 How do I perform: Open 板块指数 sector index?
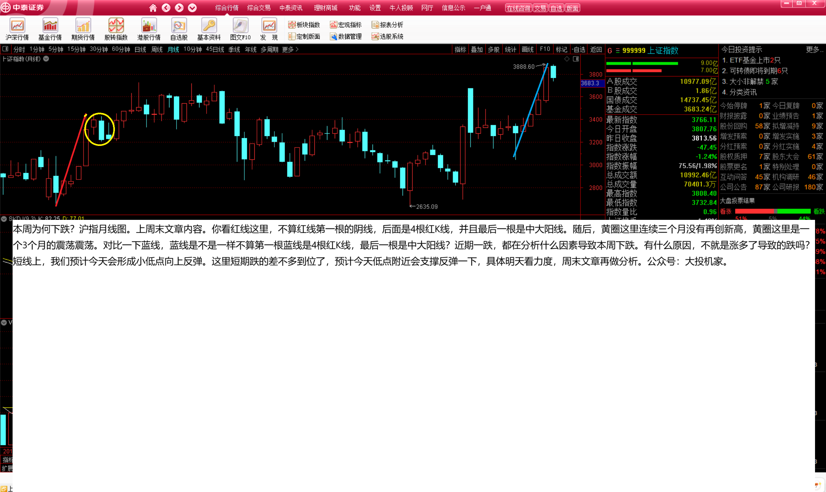[x=304, y=25]
